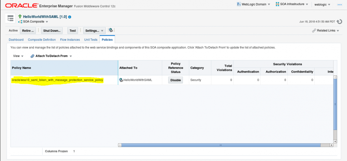Viewport: 347px width, 161px height.
Task: Click the Disable policy reference button
Action: (176, 80)
